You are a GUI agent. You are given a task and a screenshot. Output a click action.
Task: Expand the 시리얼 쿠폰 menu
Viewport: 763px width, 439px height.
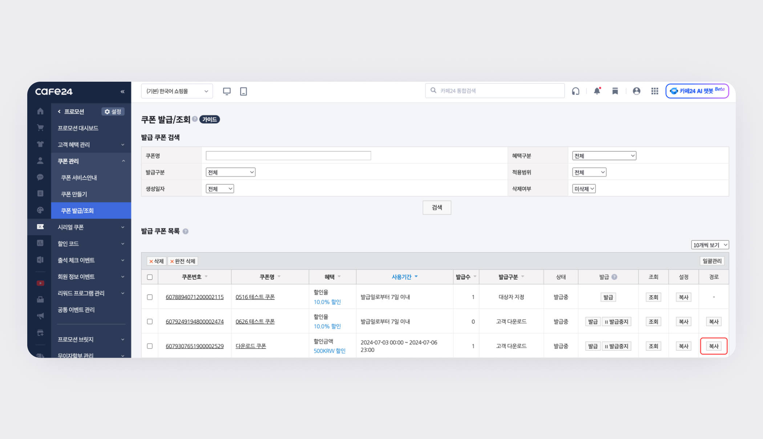tap(90, 227)
